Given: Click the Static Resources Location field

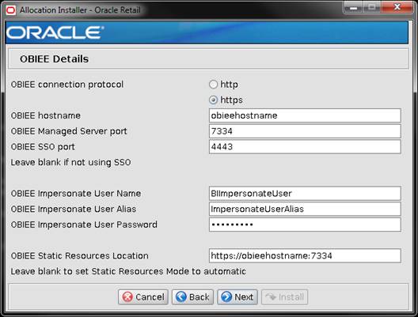Looking at the screenshot, I should (x=305, y=256).
